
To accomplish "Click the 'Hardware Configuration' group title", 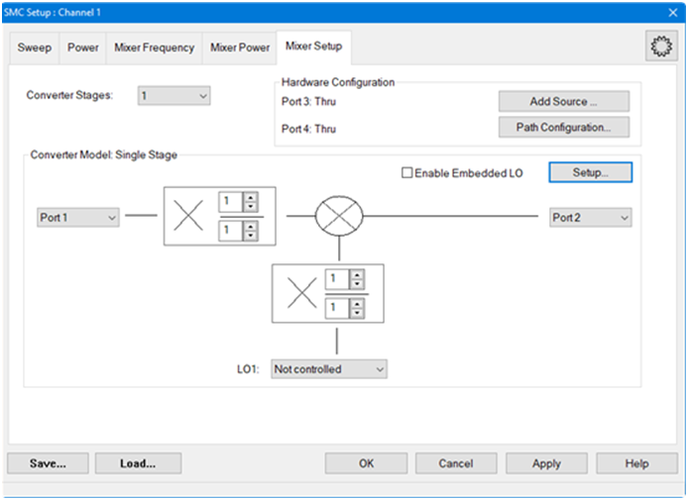I will 338,82.
